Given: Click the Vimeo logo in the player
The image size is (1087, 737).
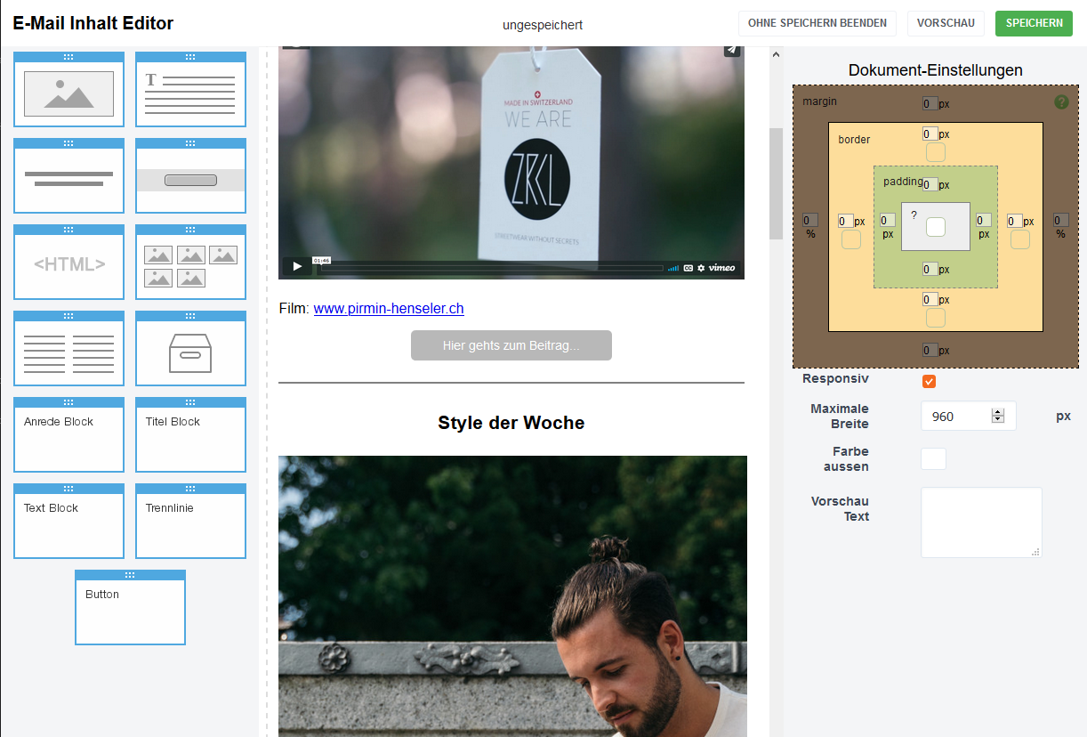Looking at the screenshot, I should (x=722, y=268).
